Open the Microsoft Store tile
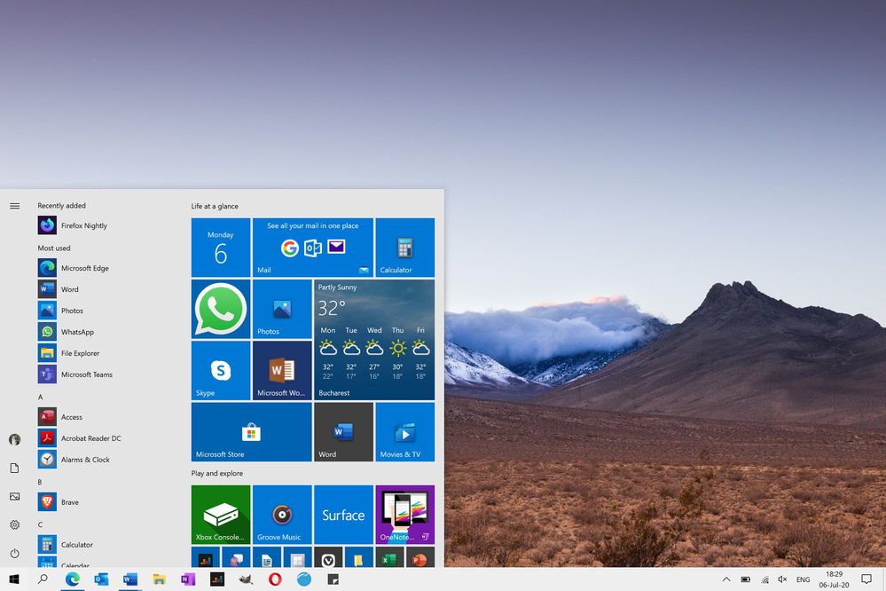 coord(252,431)
